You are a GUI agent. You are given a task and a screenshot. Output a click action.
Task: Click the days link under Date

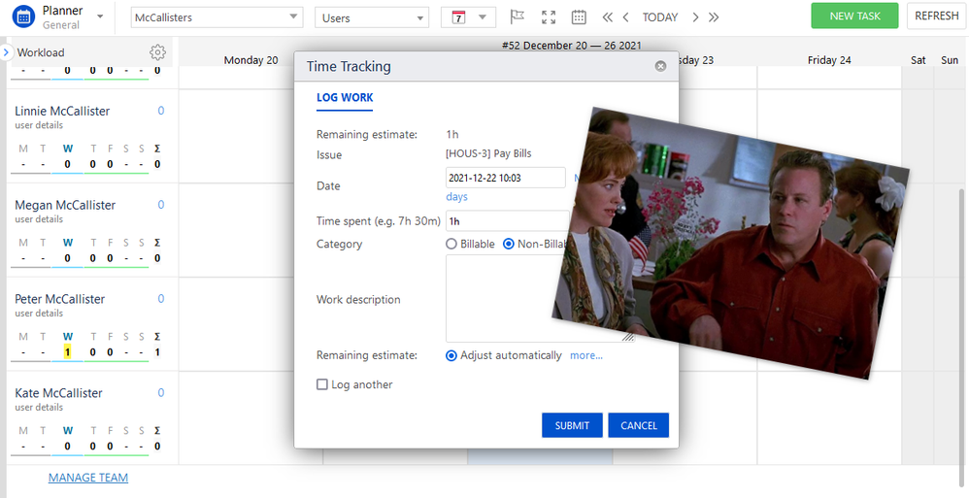(x=456, y=196)
